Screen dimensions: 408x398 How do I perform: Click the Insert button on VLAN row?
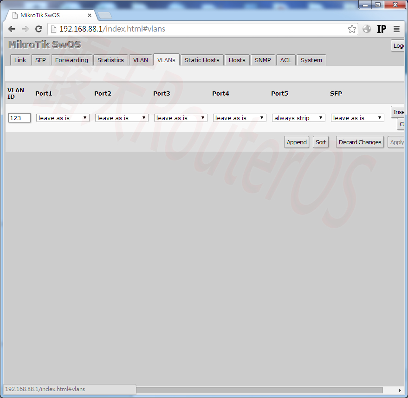pos(398,112)
